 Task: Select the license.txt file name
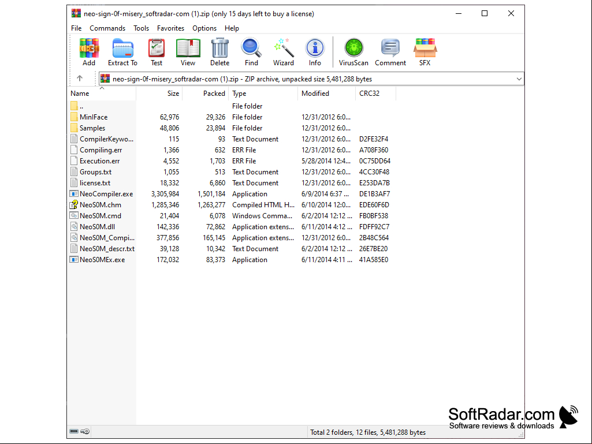95,182
